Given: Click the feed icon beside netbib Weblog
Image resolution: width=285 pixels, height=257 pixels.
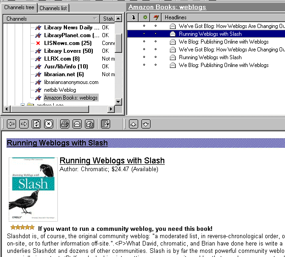Looking at the screenshot, I should click(38, 90).
